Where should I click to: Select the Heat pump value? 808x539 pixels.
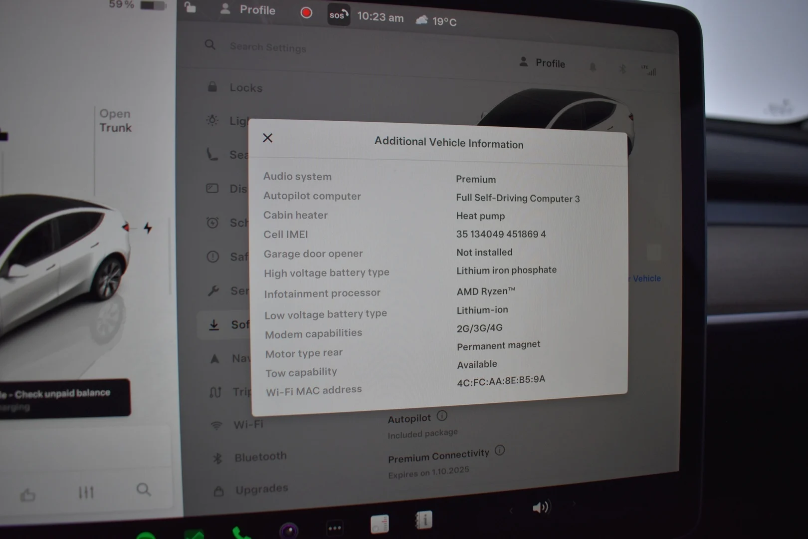(x=480, y=216)
